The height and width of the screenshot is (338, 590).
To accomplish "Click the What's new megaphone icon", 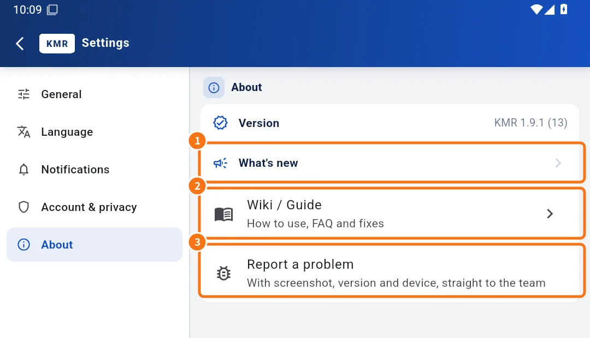I will [221, 163].
